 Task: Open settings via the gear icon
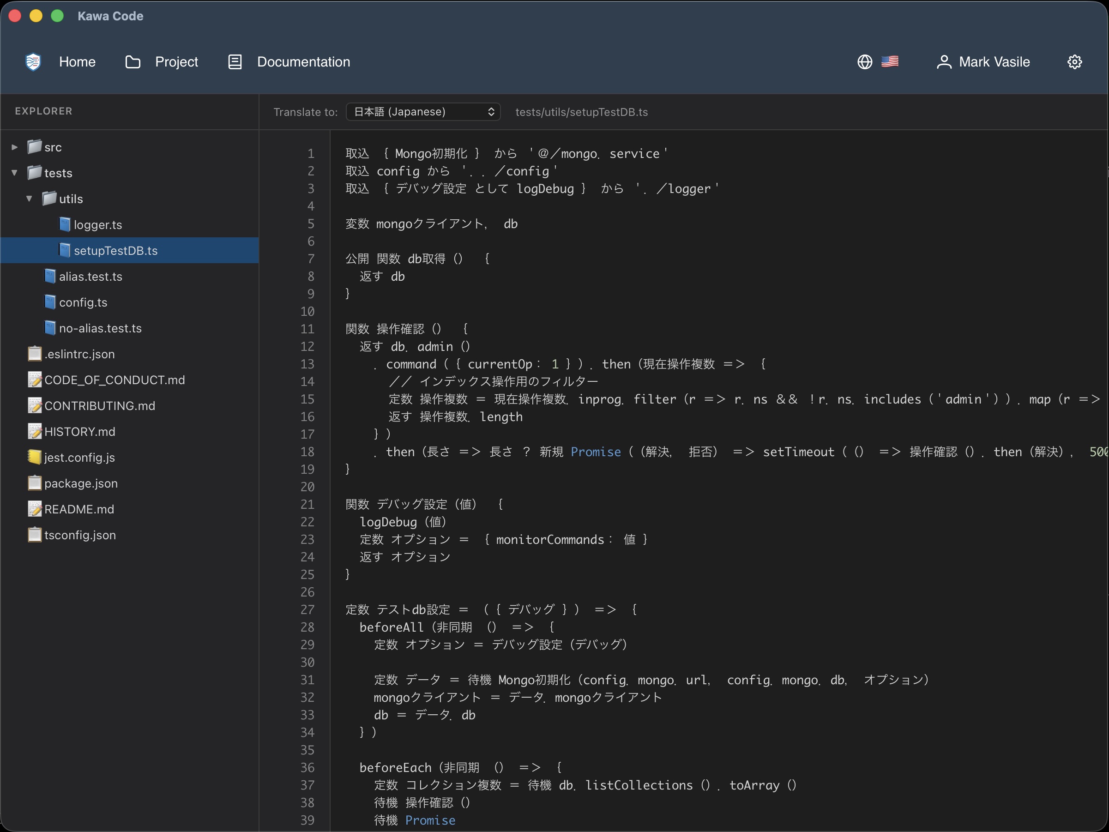point(1074,61)
